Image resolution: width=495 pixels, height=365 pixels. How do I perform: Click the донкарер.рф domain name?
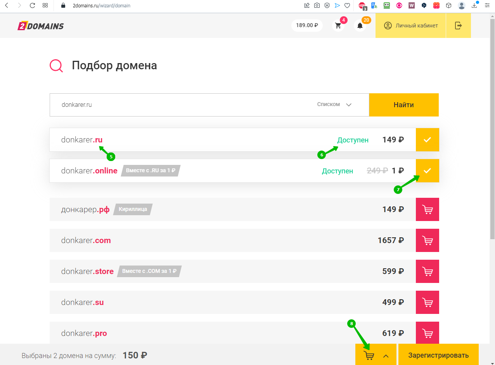tap(85, 210)
